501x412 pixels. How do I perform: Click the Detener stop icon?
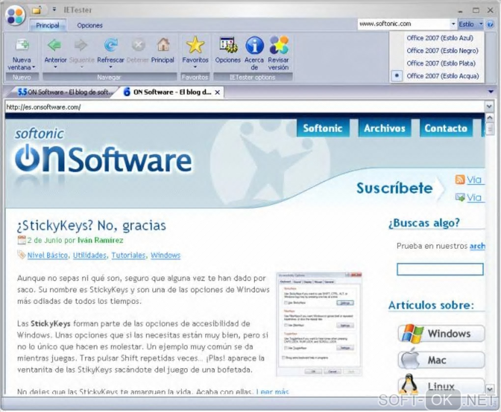pyautogui.click(x=139, y=45)
